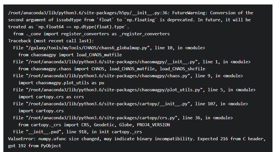Click the line importing CHAOS, load_CHAOS_matfile, load_CHAOS_shcfile

112,69
